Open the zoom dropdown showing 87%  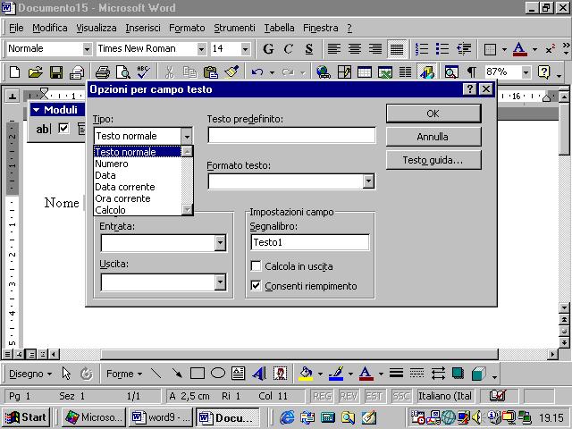coord(526,72)
